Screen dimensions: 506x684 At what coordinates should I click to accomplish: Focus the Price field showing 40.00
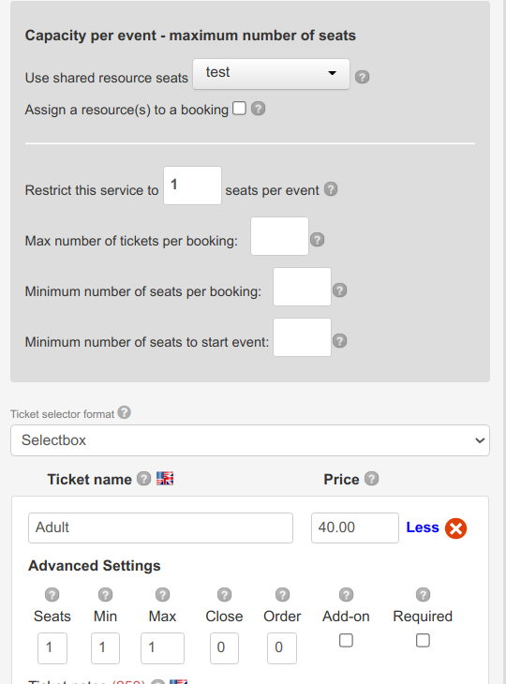[x=354, y=528]
